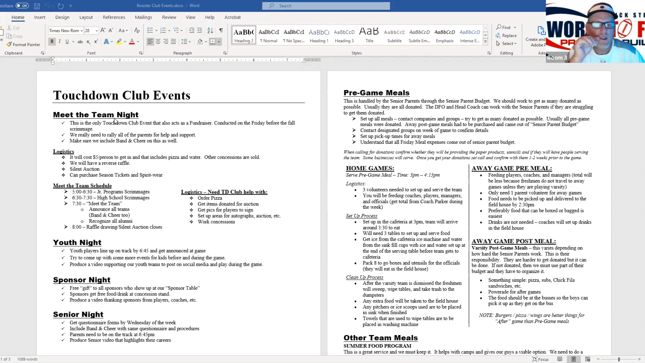This screenshot has width=645, height=363.
Task: Apply the red font color swatch
Action: click(x=132, y=42)
